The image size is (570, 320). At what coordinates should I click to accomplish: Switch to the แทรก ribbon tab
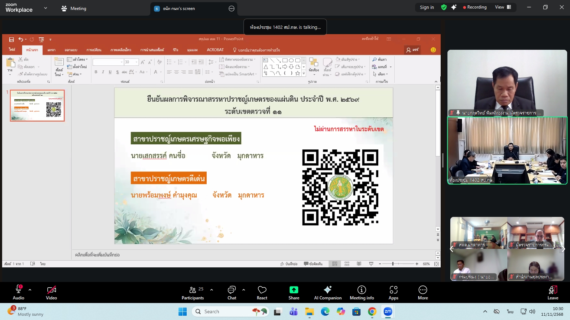(51, 50)
